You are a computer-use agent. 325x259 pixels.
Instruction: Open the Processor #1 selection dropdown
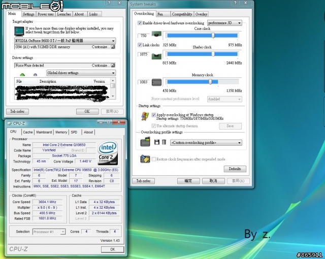[49, 232]
